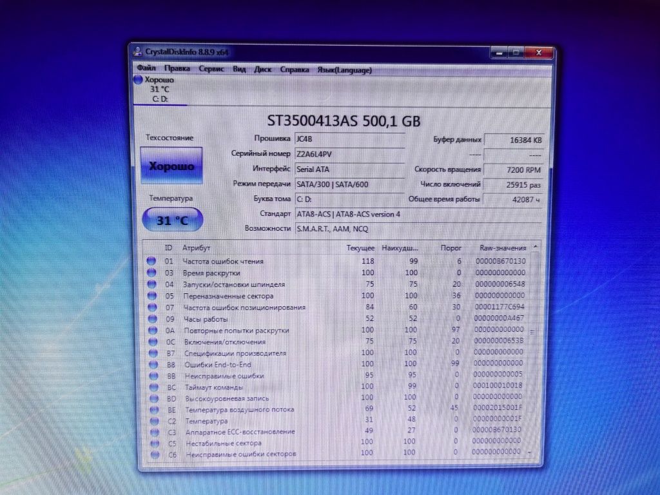This screenshot has height=495, width=660.
Task: Click the serial number field Z2A6L4PV
Action: pos(349,154)
